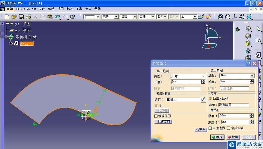The image size is (263, 149).
Task: Click the Copy icon
Action: (x=43, y=17)
